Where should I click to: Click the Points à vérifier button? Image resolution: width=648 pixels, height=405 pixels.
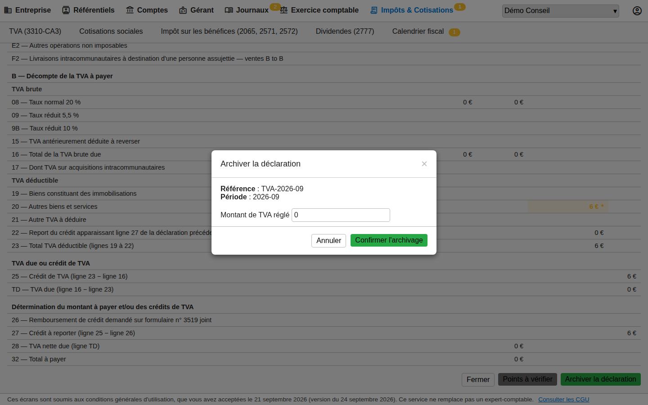coord(527,379)
